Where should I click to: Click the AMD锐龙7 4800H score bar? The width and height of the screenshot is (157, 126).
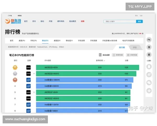point(83,92)
